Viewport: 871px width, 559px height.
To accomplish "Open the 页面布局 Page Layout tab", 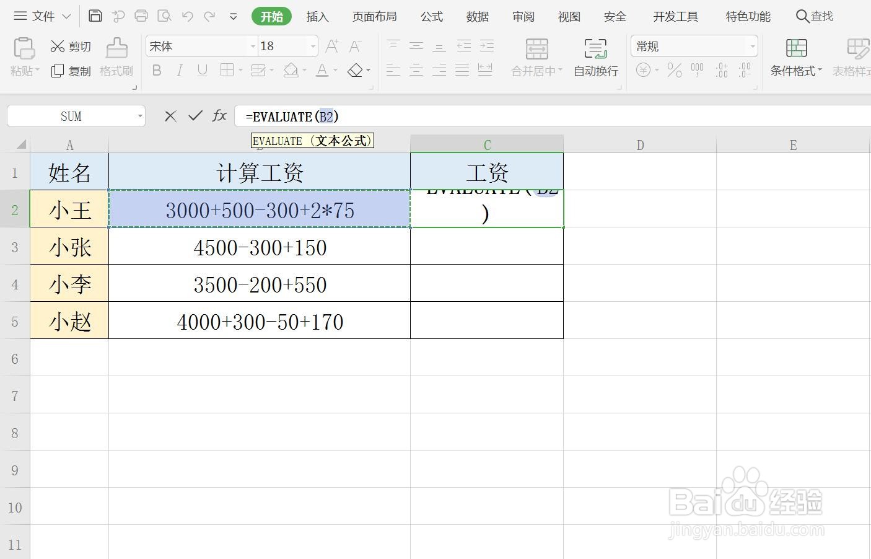I will 374,17.
